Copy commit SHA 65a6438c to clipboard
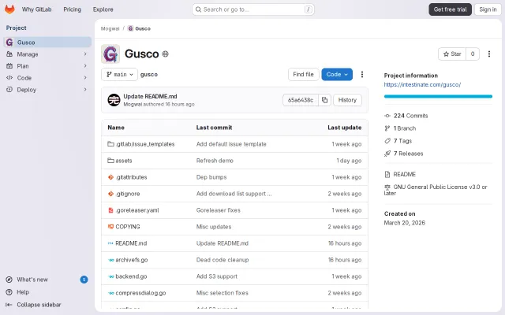505x315 pixels. (324, 100)
